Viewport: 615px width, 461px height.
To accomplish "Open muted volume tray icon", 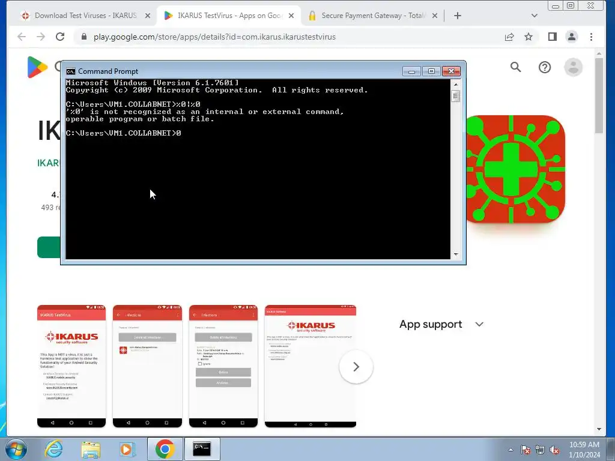I will (554, 450).
